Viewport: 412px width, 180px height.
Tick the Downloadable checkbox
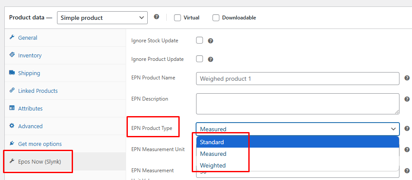tap(216, 18)
